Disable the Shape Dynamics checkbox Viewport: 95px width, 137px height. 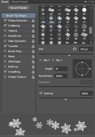tap(5, 21)
